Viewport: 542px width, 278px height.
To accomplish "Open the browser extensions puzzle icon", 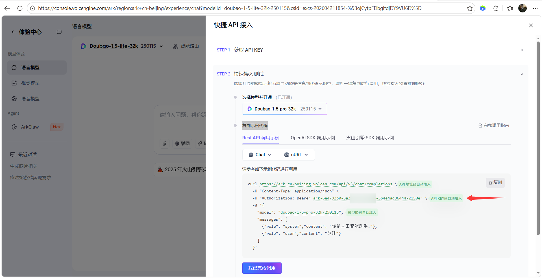I will pyautogui.click(x=496, y=8).
